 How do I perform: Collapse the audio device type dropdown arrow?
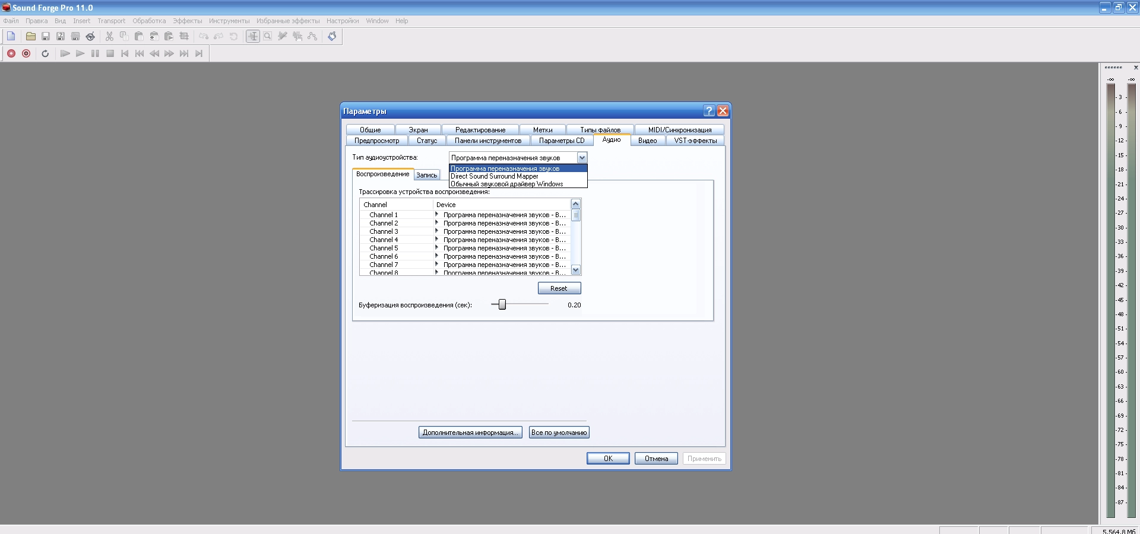pos(582,158)
